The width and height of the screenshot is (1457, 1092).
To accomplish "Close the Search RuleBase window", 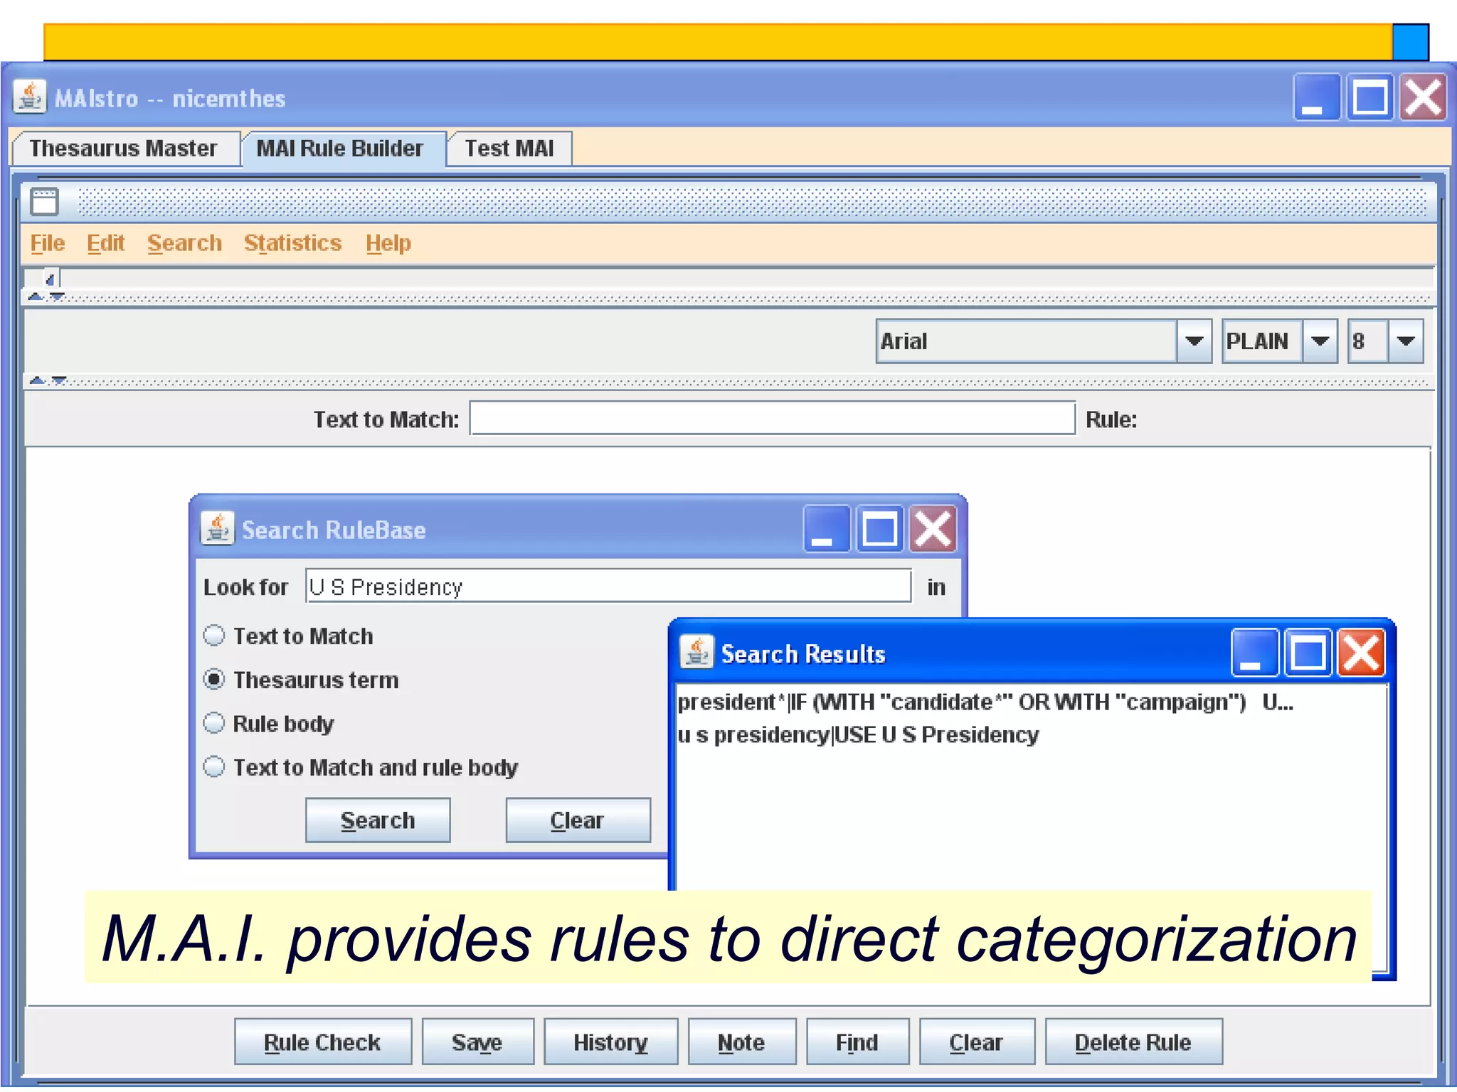I will (933, 529).
